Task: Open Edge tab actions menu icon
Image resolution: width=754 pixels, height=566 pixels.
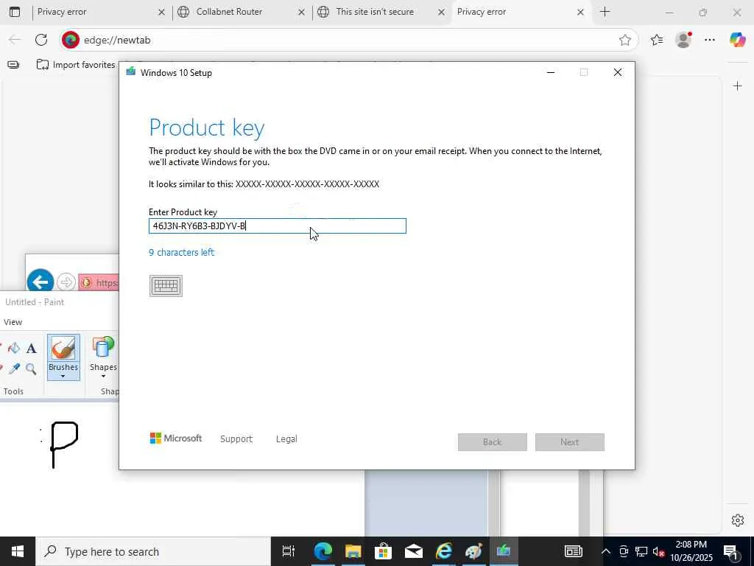Action: pos(15,12)
